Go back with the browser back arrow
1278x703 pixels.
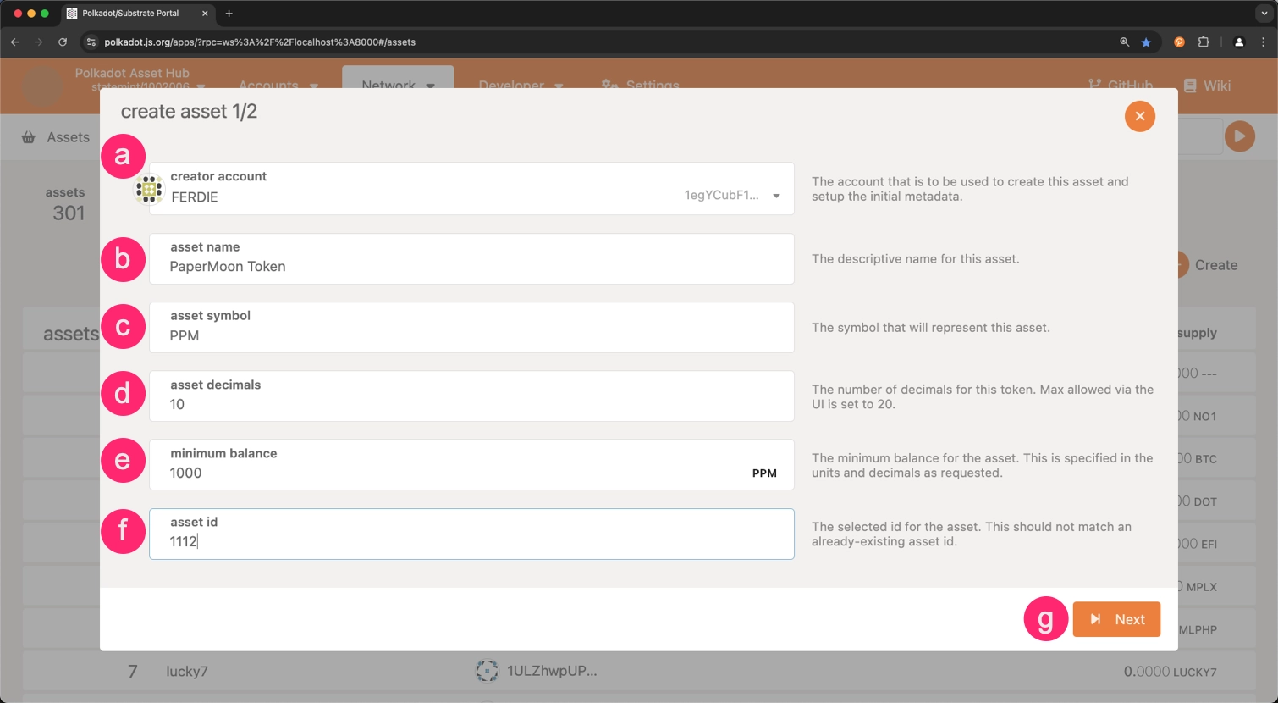(x=15, y=42)
